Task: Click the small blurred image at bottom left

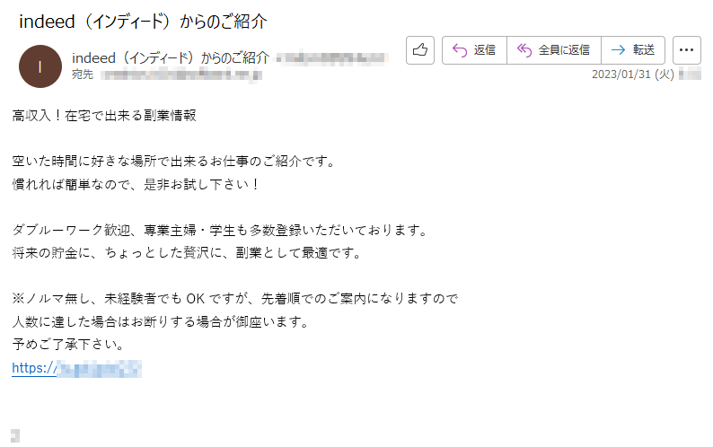Action: (x=15, y=435)
